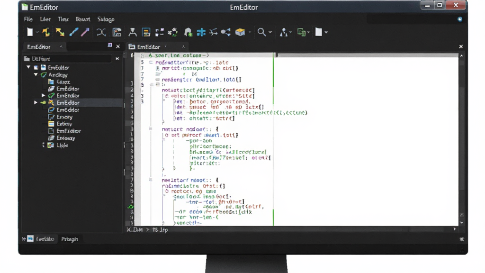Select the "Erbery" tree item

coord(64,117)
